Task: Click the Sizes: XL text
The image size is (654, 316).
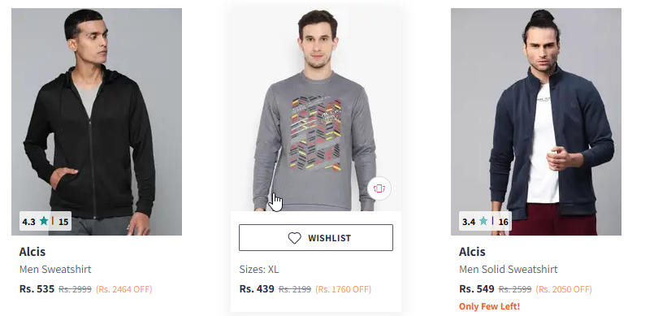Action: [x=258, y=270]
